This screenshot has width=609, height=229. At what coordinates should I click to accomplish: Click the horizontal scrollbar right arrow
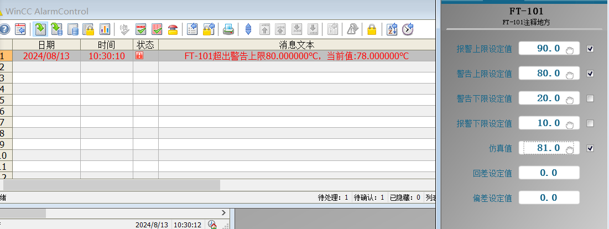click(x=224, y=212)
